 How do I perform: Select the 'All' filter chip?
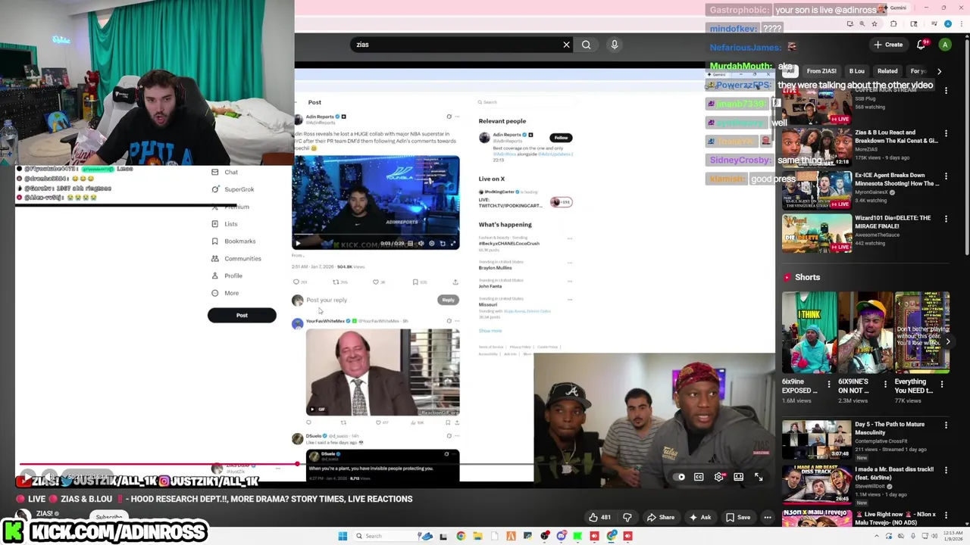click(790, 71)
